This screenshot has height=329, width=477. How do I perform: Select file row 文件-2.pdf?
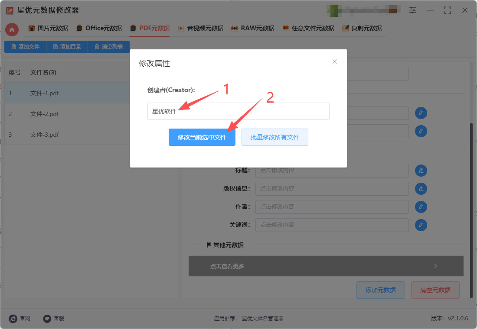[x=67, y=114]
